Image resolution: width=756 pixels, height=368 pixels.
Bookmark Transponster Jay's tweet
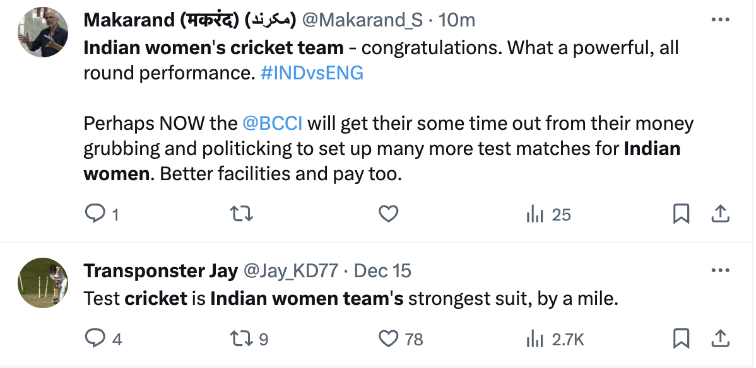[681, 339]
